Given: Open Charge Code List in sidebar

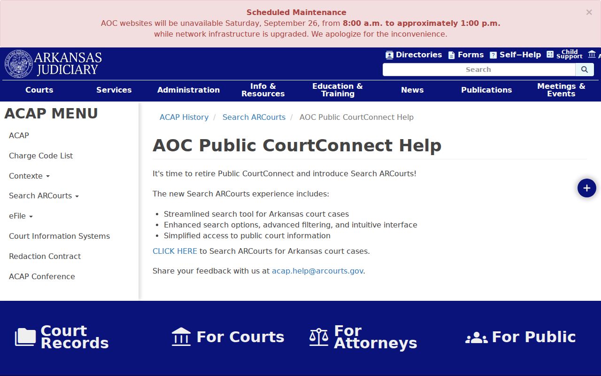Looking at the screenshot, I should 41,156.
